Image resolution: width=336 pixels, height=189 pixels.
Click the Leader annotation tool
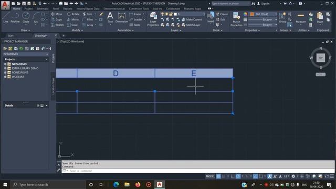(x=136, y=19)
